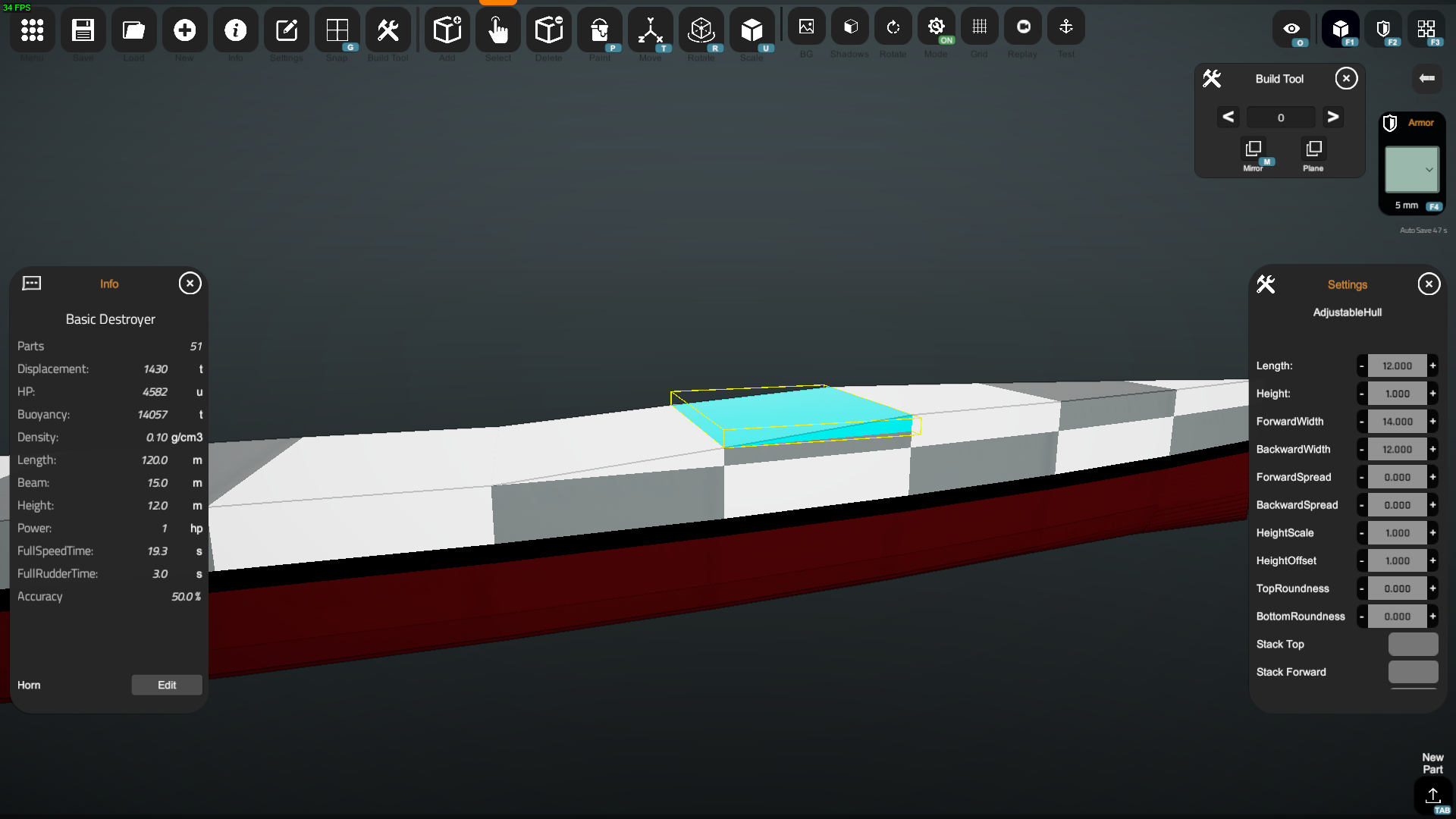Activate the Move tool

coord(650,30)
